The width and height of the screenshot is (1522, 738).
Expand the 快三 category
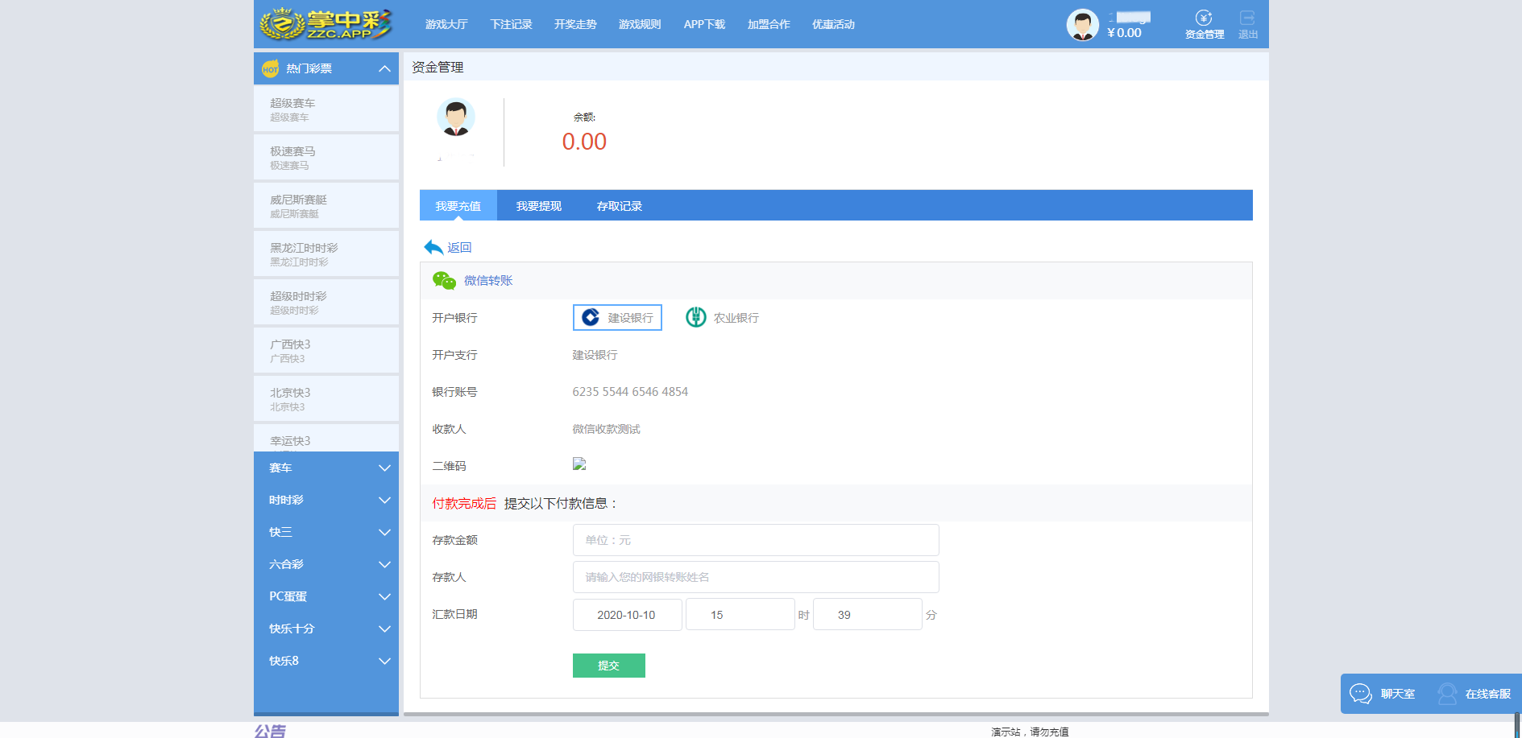pyautogui.click(x=326, y=532)
